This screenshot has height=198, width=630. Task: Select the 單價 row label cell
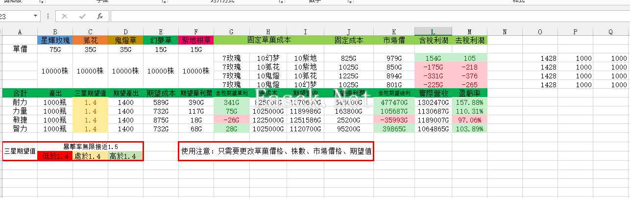coord(20,49)
